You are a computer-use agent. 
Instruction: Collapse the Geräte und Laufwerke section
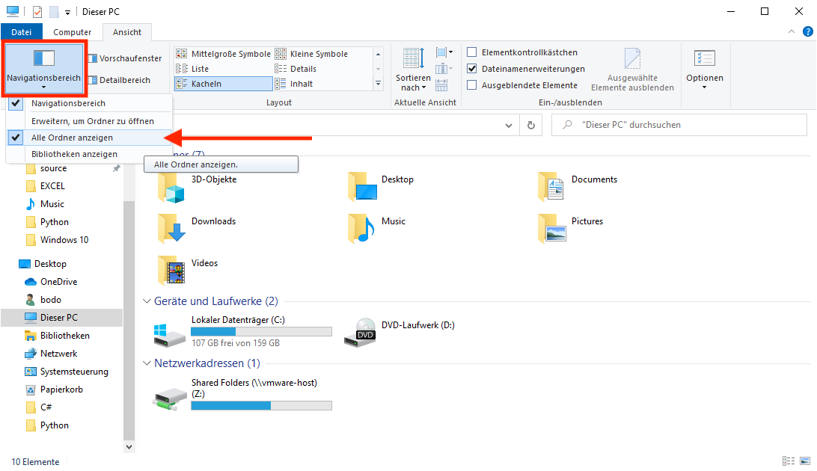click(x=147, y=301)
